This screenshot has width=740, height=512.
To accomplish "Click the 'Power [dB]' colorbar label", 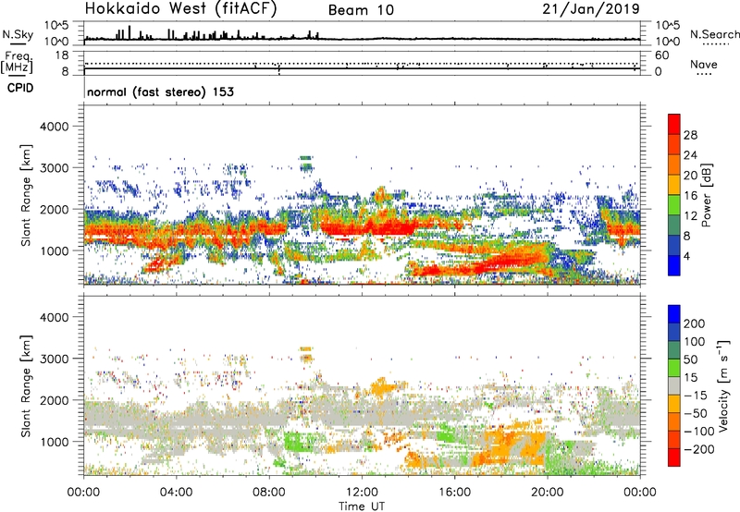I will (x=707, y=195).
